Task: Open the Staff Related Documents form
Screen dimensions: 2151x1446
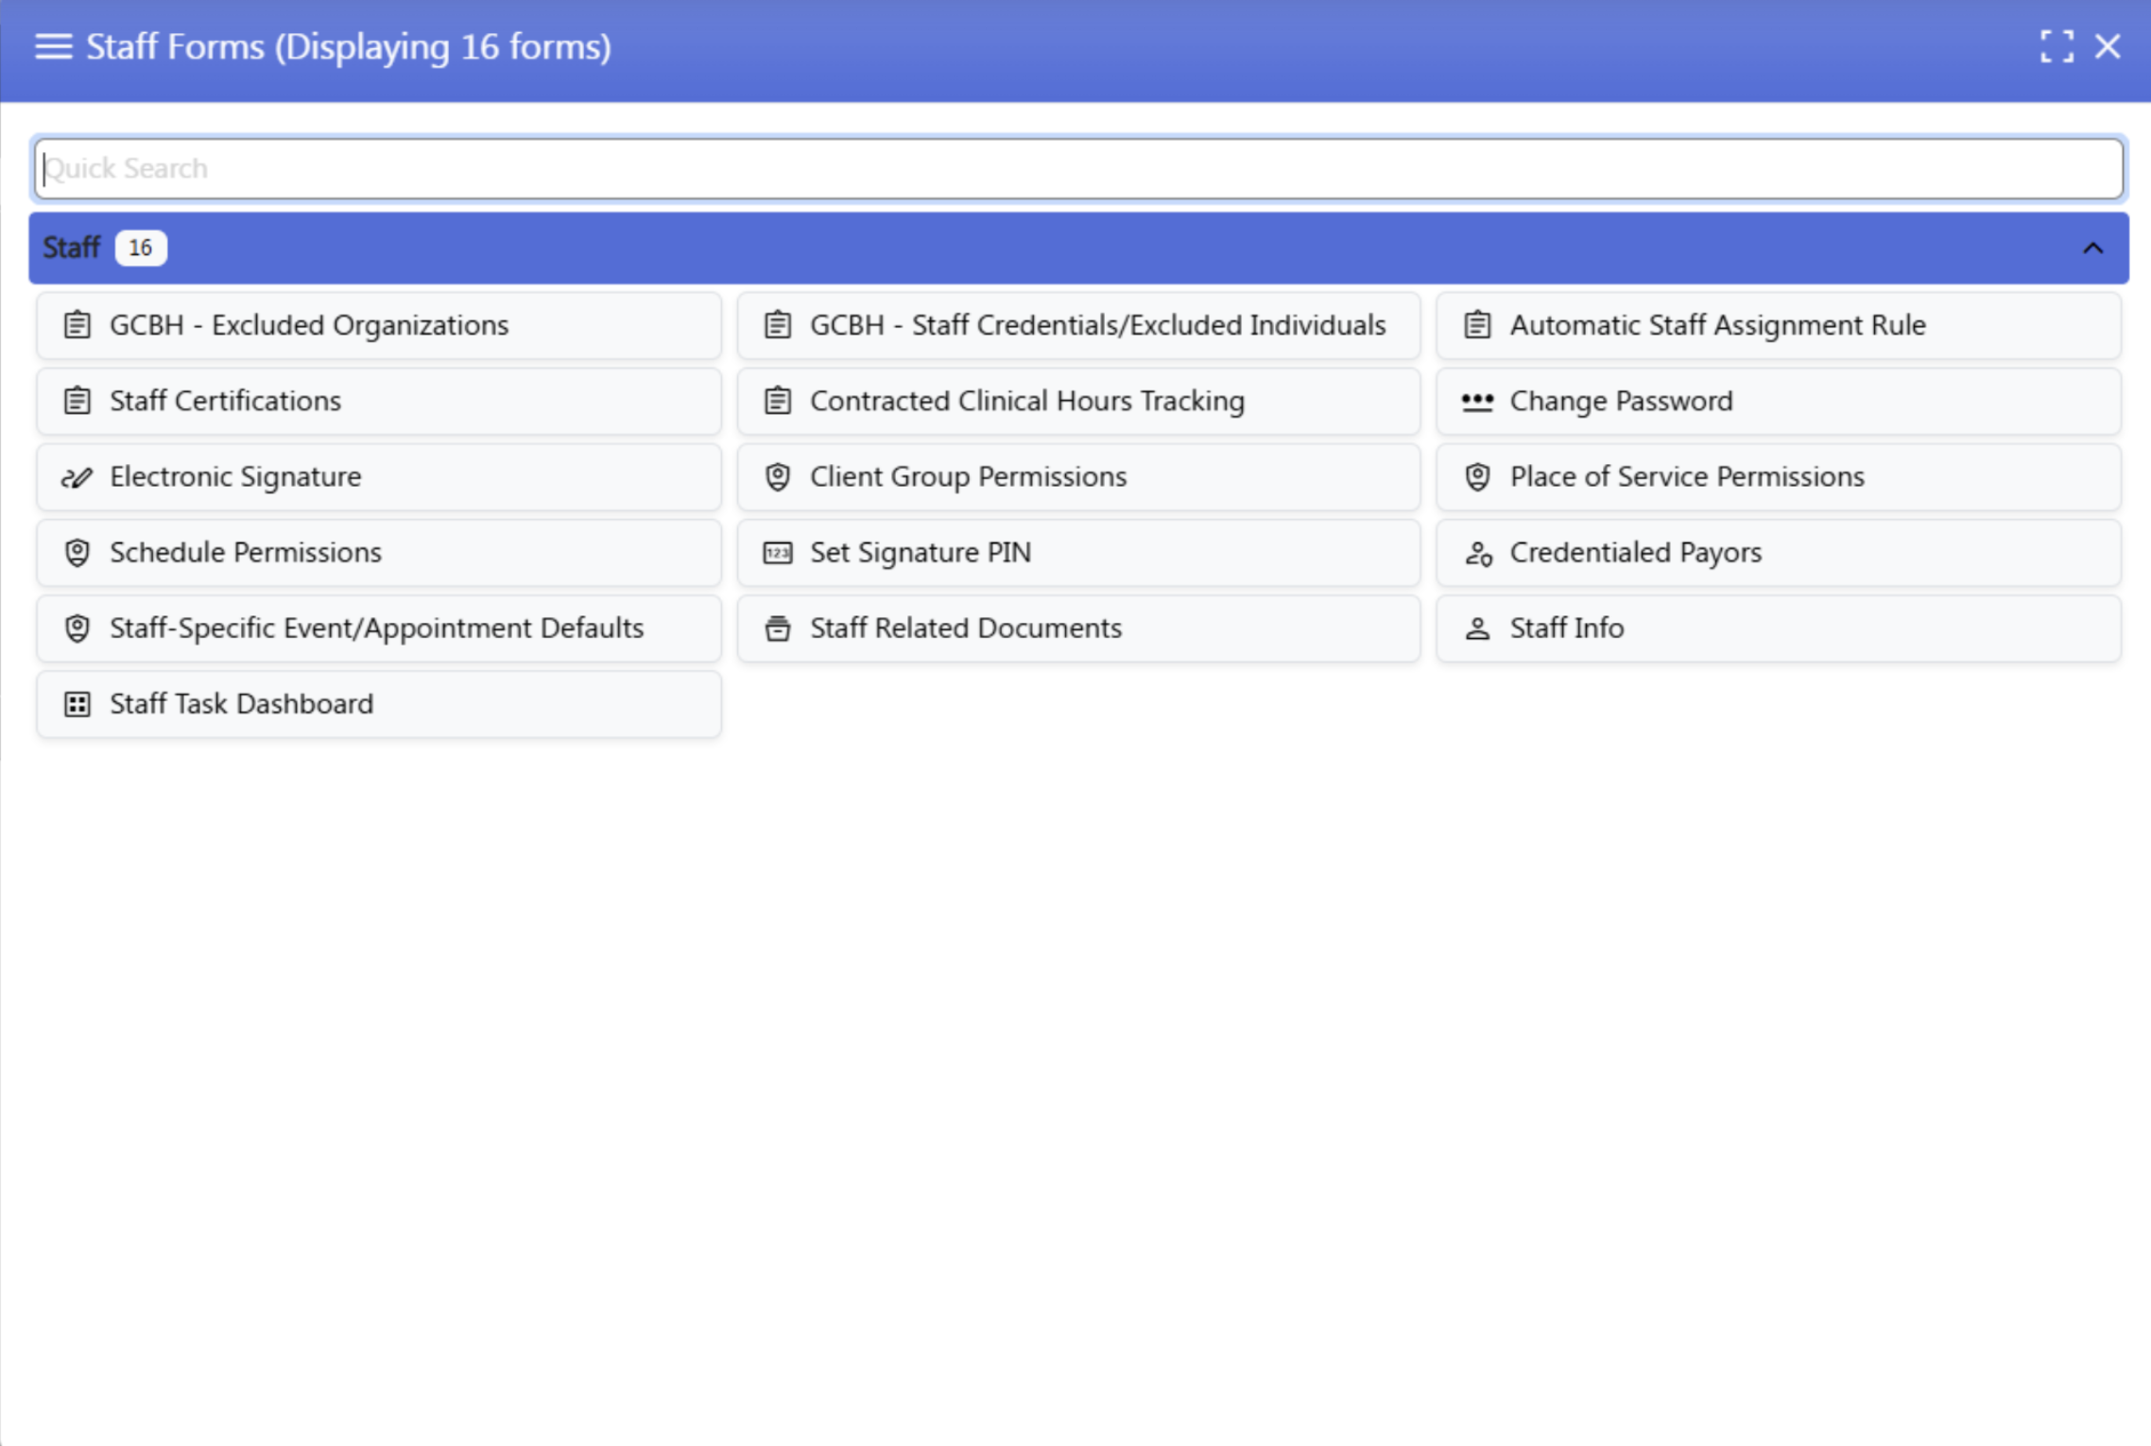Action: pos(1078,628)
